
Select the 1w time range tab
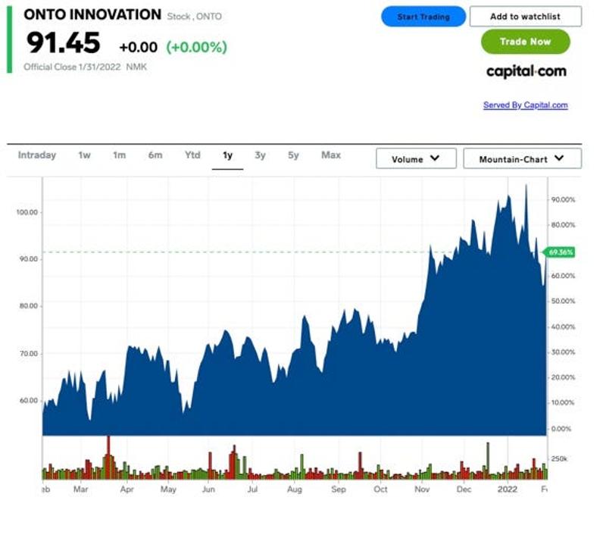pos(84,155)
